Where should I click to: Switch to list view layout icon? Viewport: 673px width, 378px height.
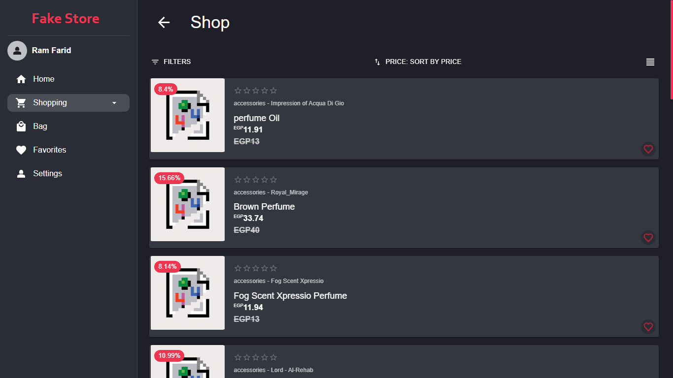(650, 62)
